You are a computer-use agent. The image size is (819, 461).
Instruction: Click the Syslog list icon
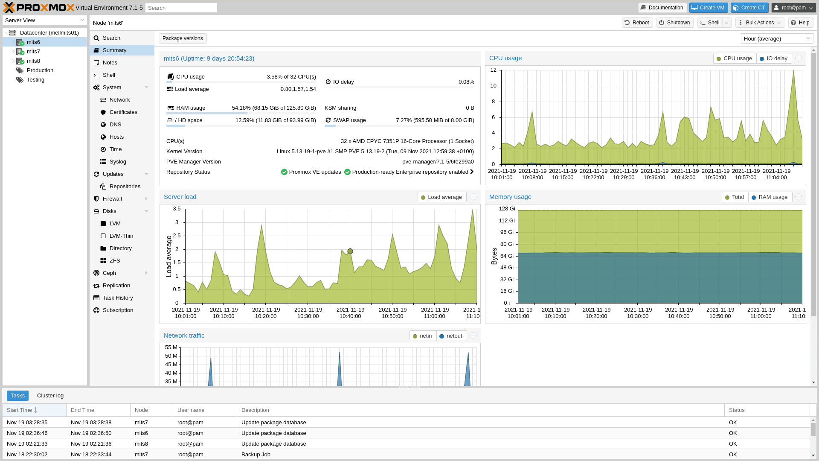coord(103,162)
